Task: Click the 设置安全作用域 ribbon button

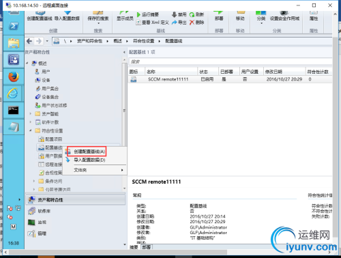Action: (284, 16)
